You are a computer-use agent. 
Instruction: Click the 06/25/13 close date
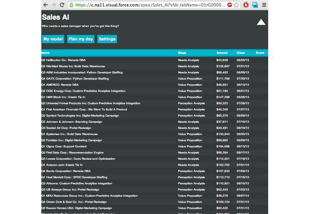click(x=243, y=60)
